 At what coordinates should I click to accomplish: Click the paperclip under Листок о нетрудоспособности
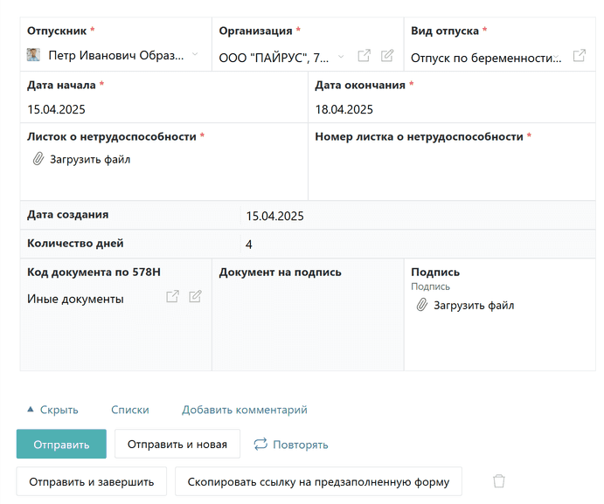[x=38, y=159]
